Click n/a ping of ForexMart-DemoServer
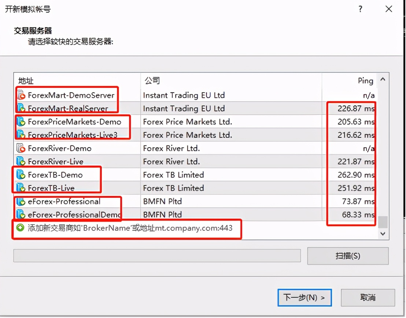 click(369, 96)
